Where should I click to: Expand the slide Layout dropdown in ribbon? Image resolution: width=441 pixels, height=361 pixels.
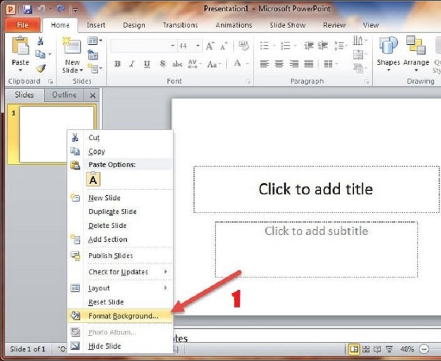tap(95, 41)
